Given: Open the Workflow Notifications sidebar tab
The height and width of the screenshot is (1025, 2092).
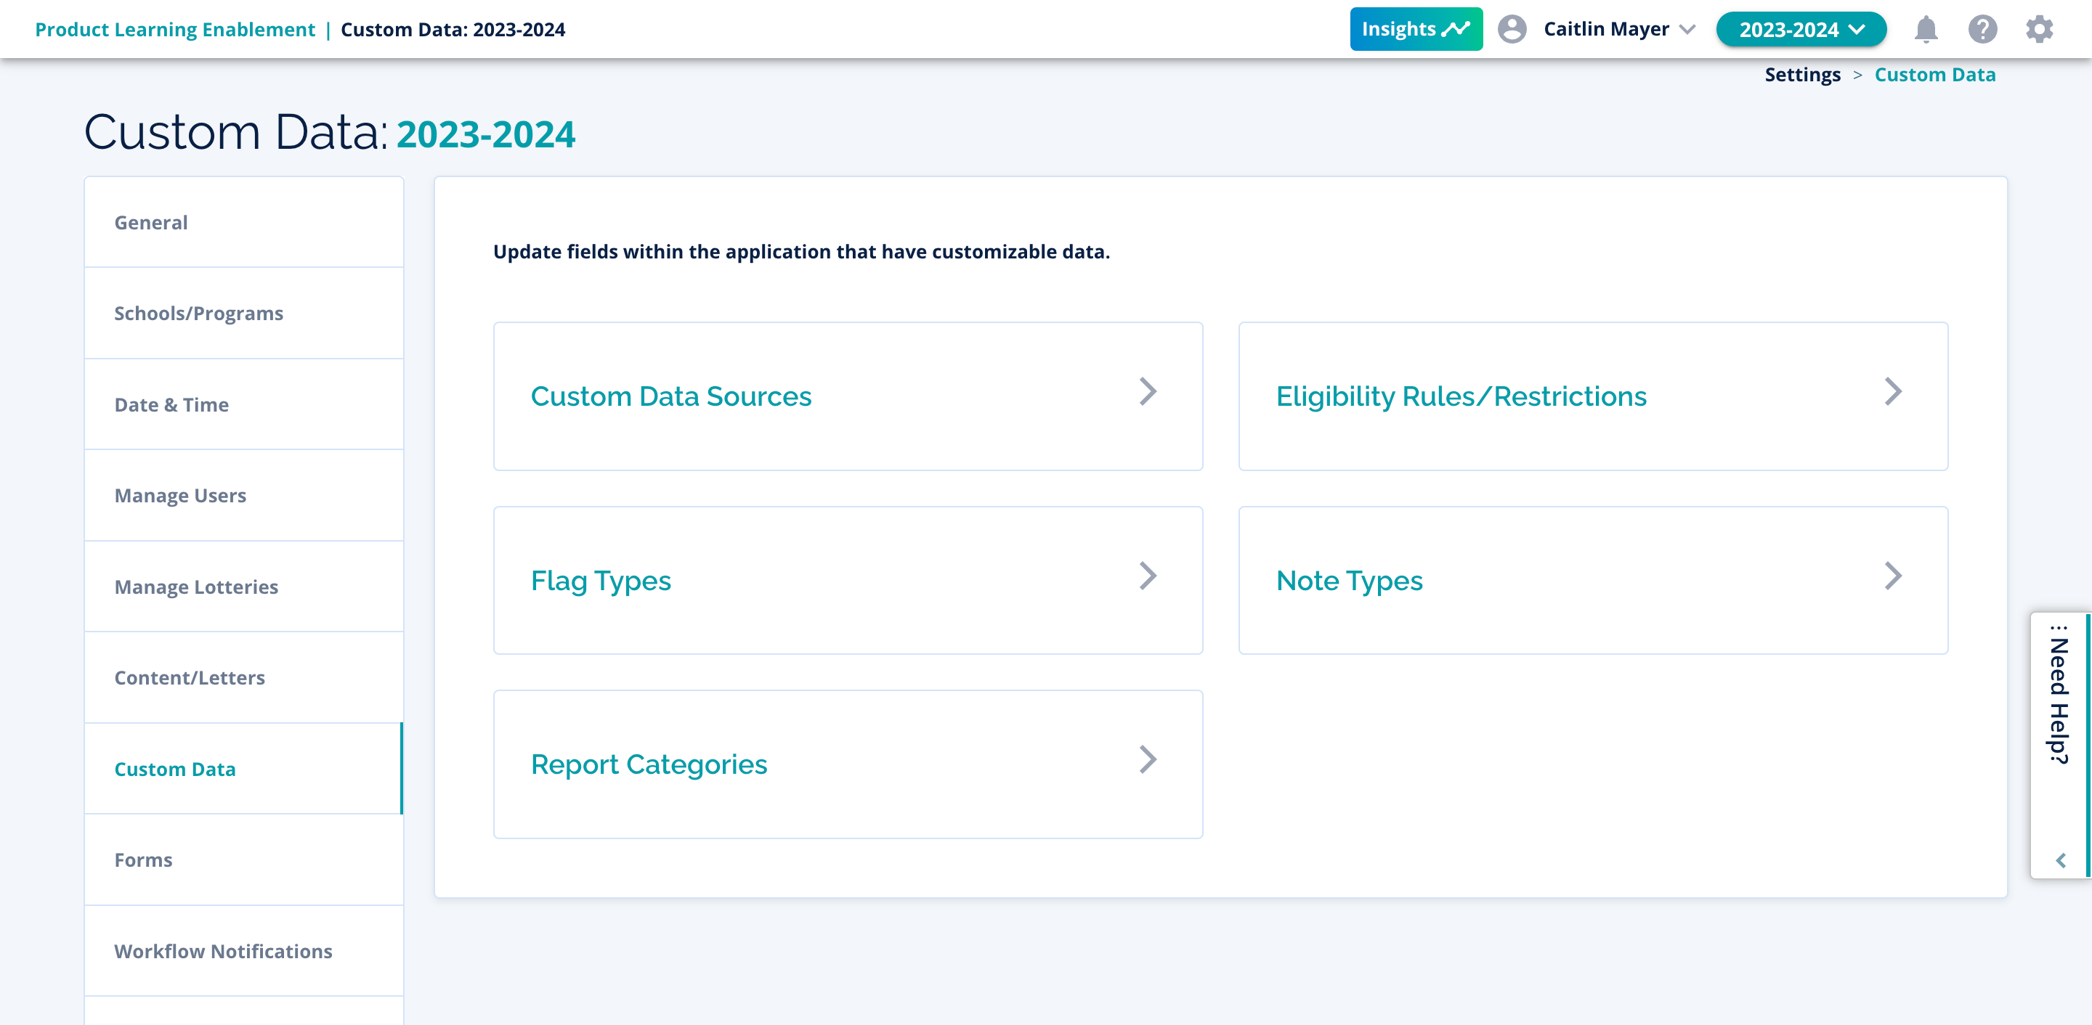Looking at the screenshot, I should (x=222, y=951).
